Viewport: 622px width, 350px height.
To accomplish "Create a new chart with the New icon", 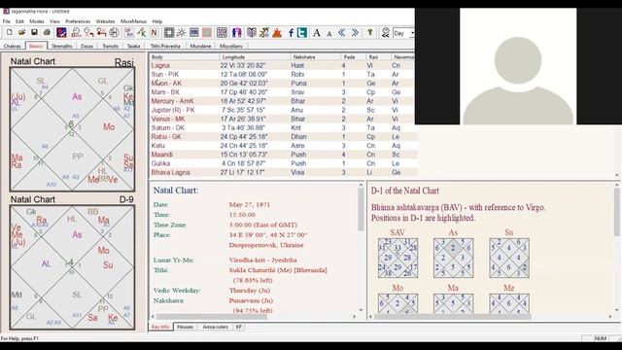I will (x=10, y=32).
